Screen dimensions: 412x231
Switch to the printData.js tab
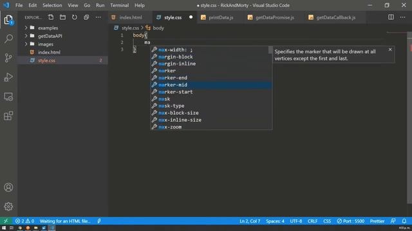point(221,17)
